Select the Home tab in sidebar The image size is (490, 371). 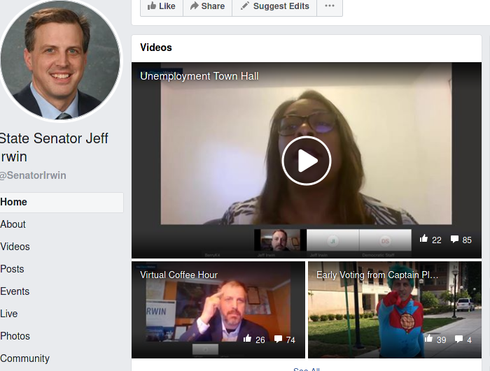(62, 202)
